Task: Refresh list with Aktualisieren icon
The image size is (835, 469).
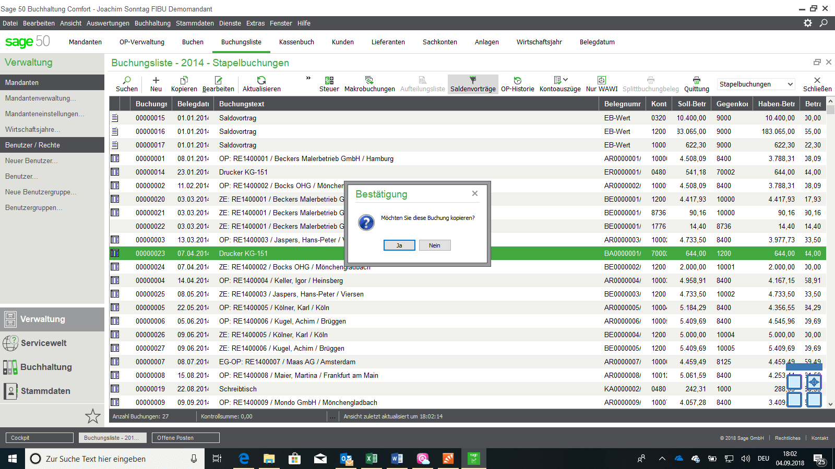Action: [261, 80]
